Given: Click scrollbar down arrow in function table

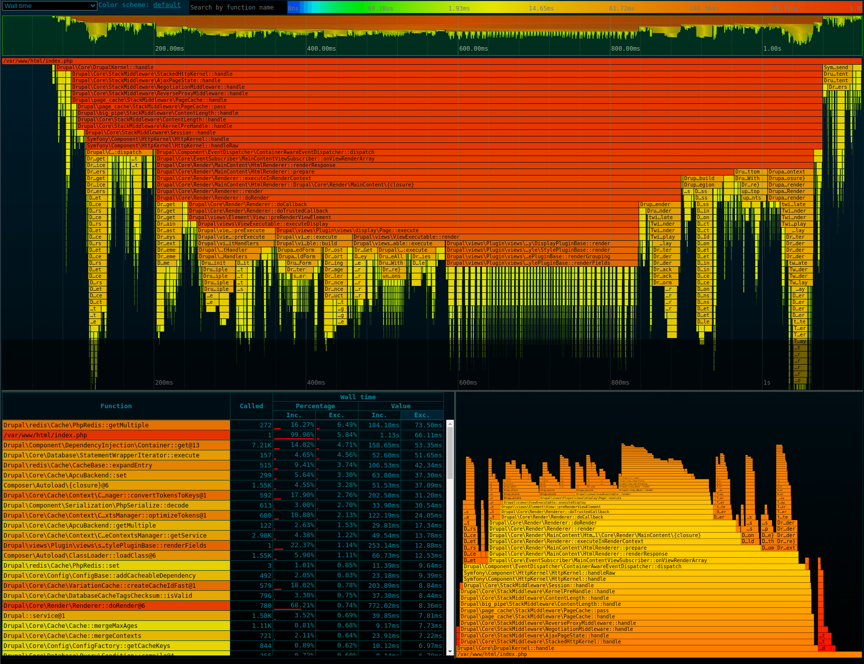Looking at the screenshot, I should (x=450, y=651).
